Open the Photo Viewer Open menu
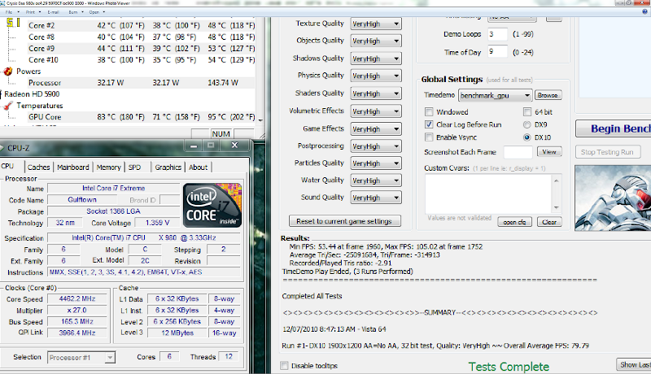The height and width of the screenshot is (374, 651). 97,12
